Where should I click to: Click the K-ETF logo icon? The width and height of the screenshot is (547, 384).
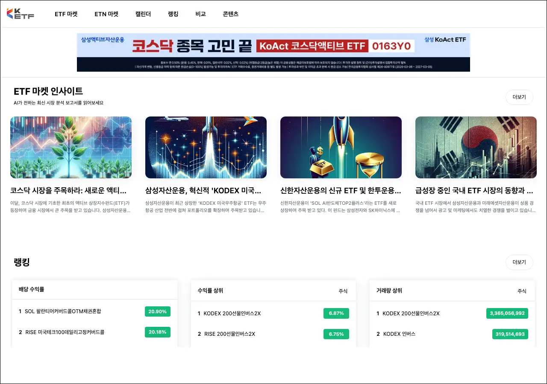tap(20, 14)
